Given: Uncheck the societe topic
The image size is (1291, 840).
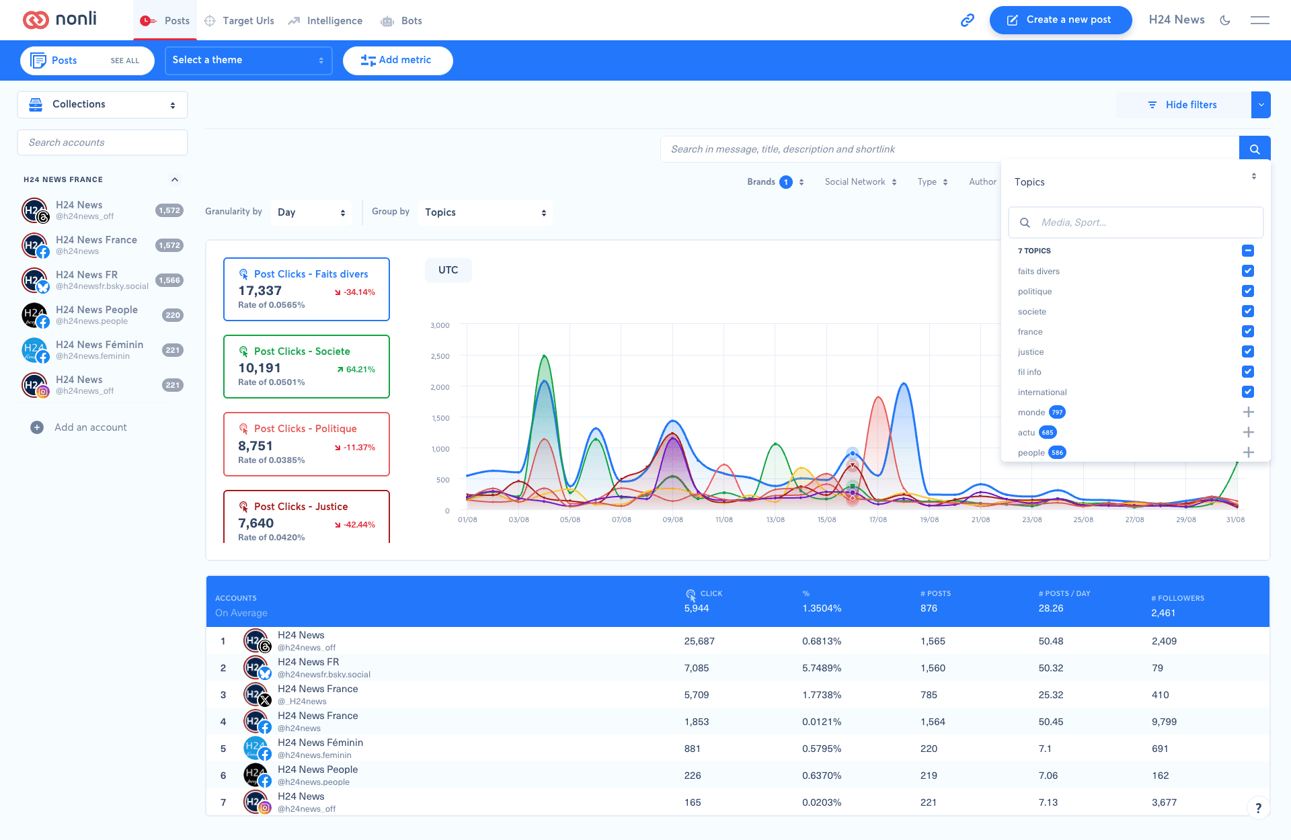Looking at the screenshot, I should tap(1248, 311).
